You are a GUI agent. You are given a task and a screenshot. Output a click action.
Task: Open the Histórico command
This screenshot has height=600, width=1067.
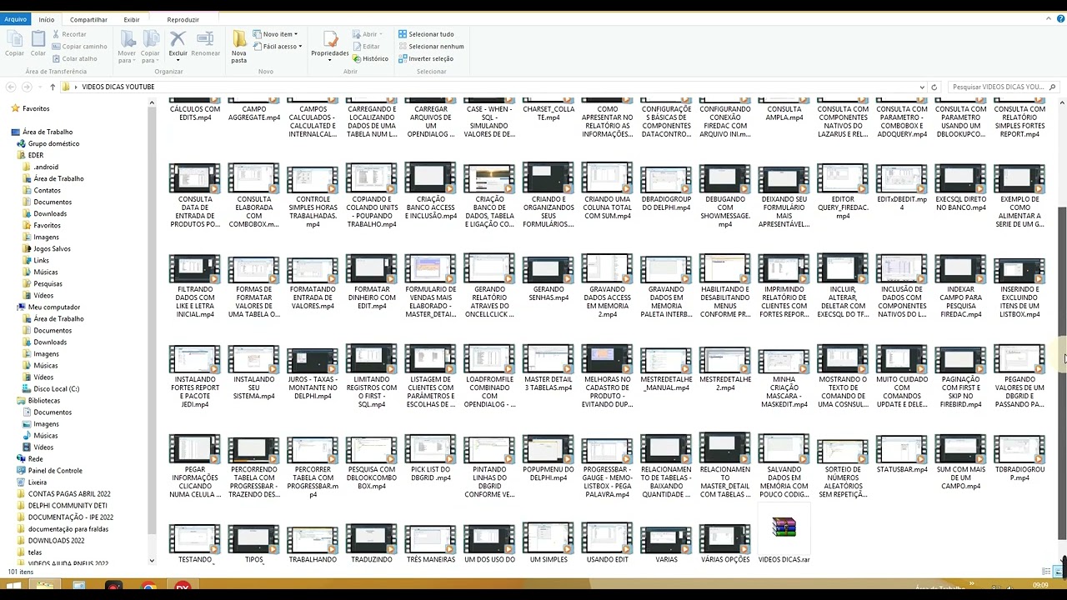371,58
